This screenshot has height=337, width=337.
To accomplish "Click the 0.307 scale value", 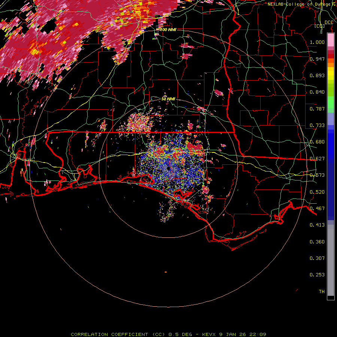I will coord(317,258).
